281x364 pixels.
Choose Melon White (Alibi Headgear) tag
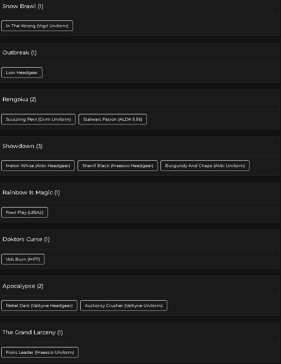pyautogui.click(x=38, y=165)
